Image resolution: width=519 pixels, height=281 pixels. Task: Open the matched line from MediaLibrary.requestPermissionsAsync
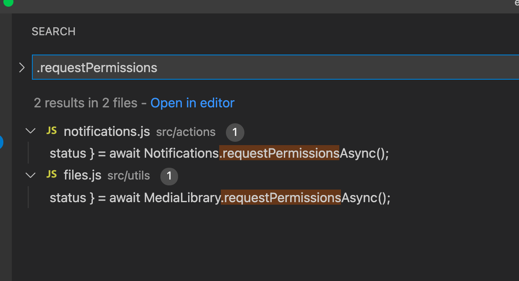pyautogui.click(x=220, y=197)
